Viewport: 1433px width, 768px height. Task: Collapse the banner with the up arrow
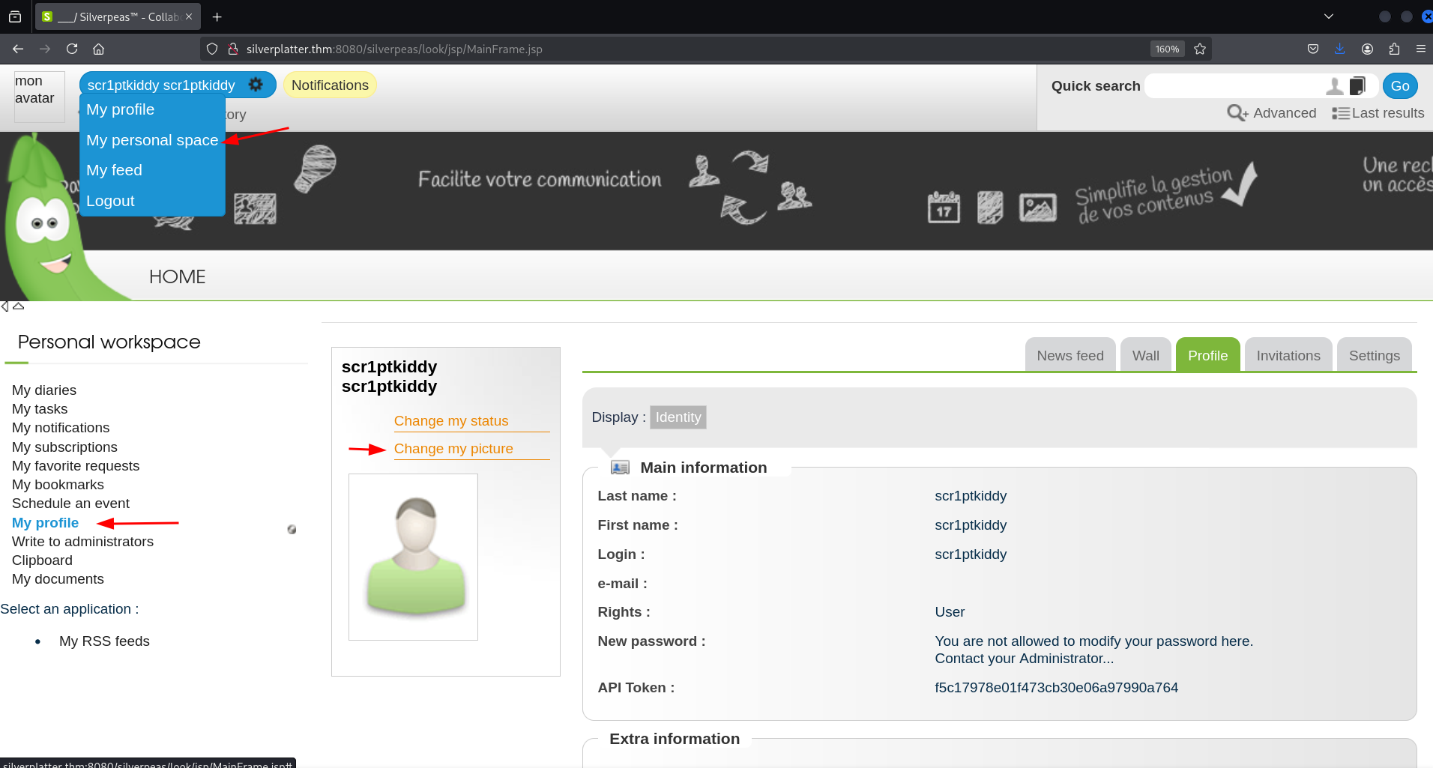pos(19,306)
